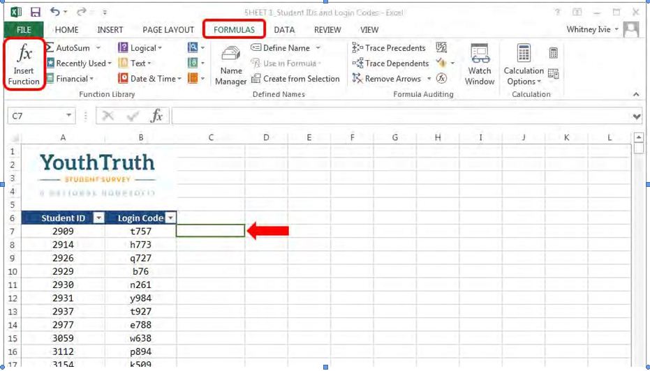The height and width of the screenshot is (371, 650).
Task: Click the Save icon in quick access toolbar
Action: [x=36, y=13]
